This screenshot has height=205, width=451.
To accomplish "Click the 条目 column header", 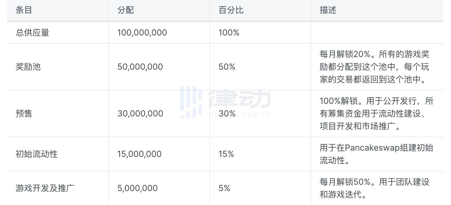I will (24, 10).
